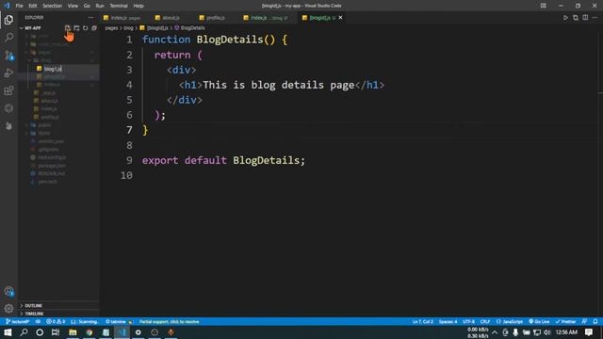The height and width of the screenshot is (339, 603).
Task: Click 'pages' in the breadcrumb path
Action: pos(111,28)
